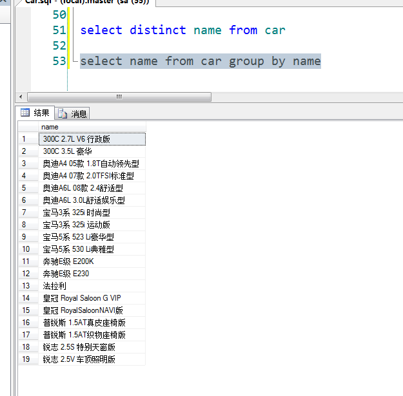This screenshot has width=403, height=396.
Task: Click row header number 1
Action: pos(28,139)
